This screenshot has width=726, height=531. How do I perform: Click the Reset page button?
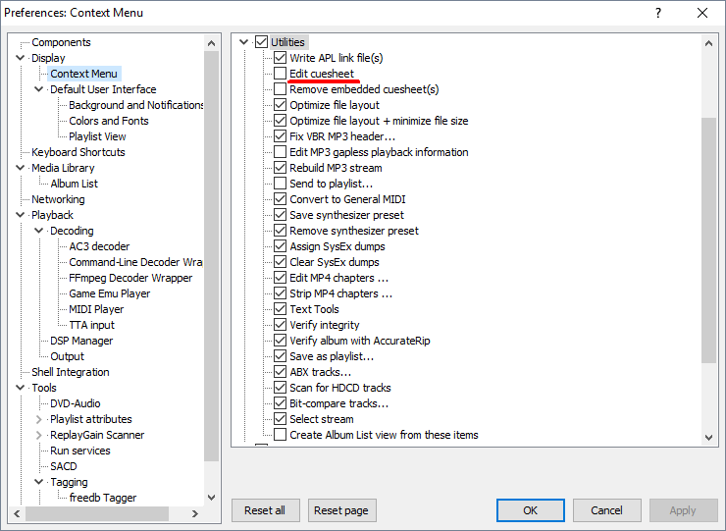tap(342, 510)
